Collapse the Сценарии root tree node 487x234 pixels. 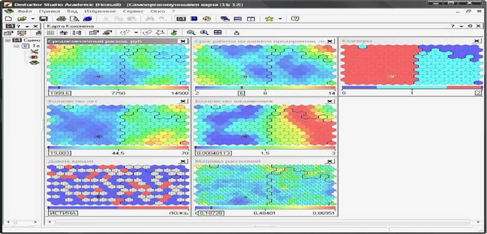pyautogui.click(x=8, y=41)
